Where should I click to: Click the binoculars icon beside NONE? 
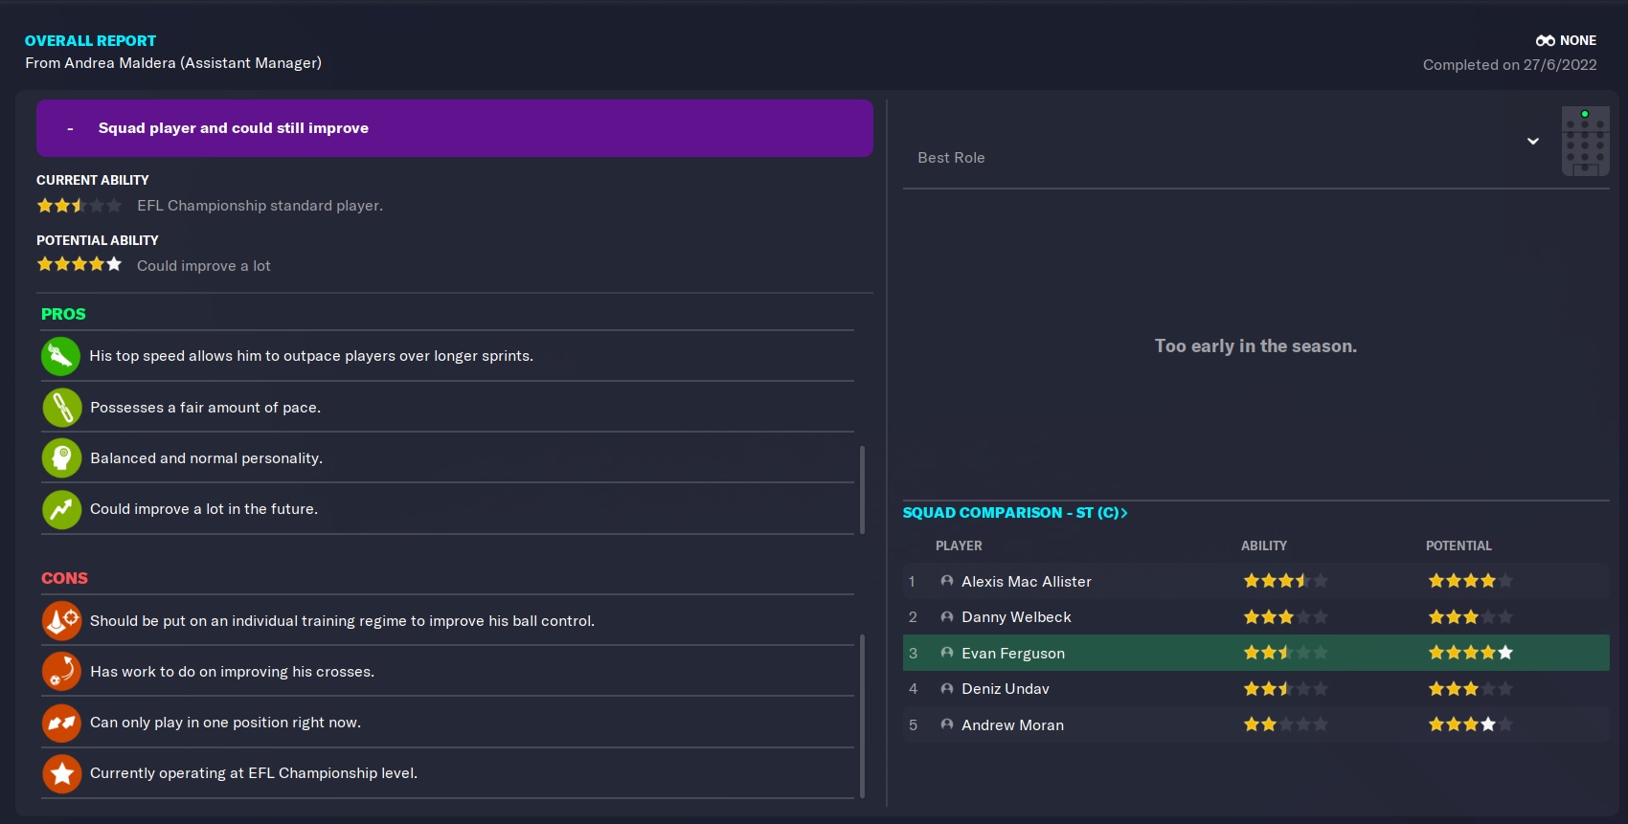1545,41
